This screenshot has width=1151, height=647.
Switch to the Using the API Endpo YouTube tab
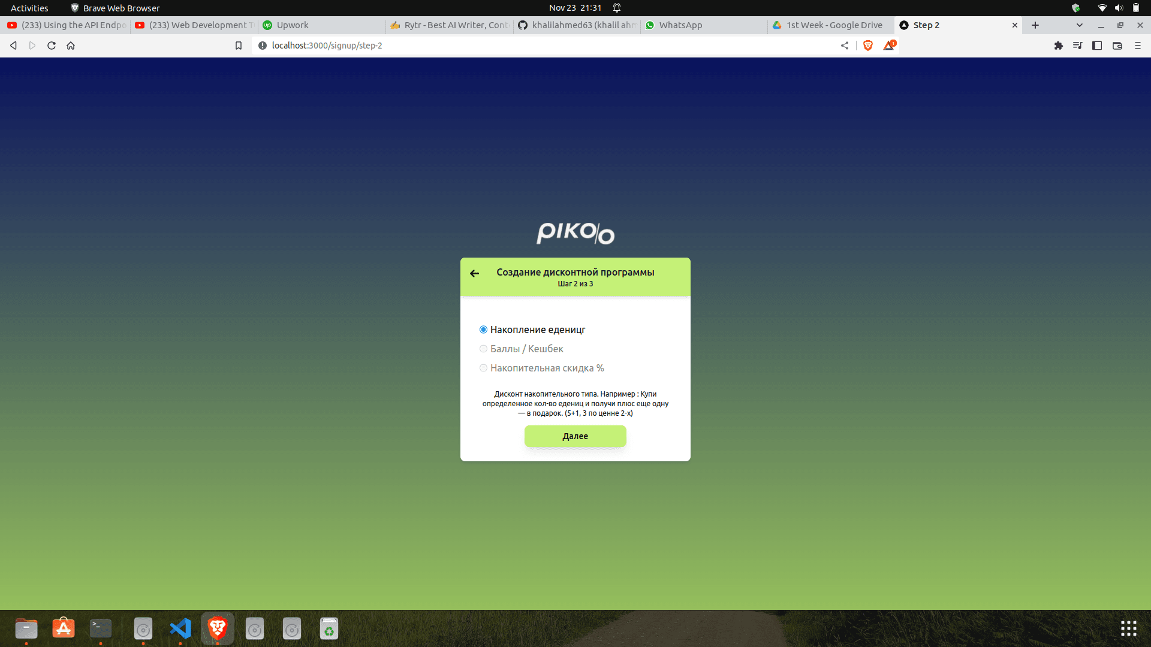66,25
